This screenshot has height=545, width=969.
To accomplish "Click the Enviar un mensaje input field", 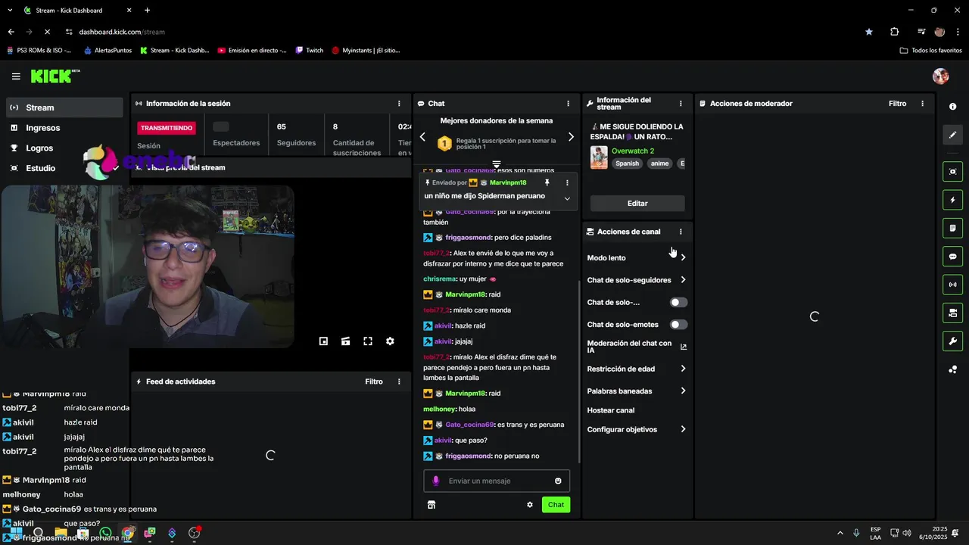I will (497, 481).
